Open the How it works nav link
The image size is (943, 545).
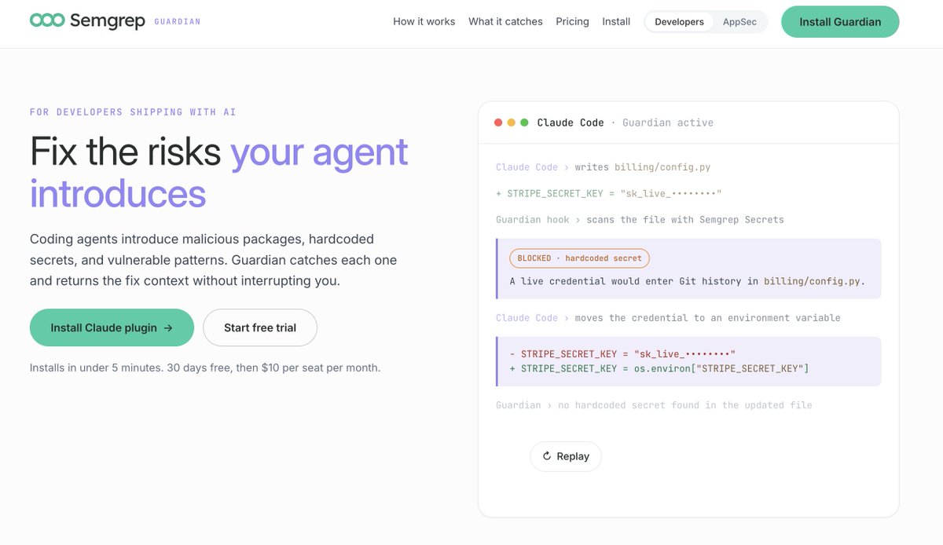pyautogui.click(x=424, y=22)
